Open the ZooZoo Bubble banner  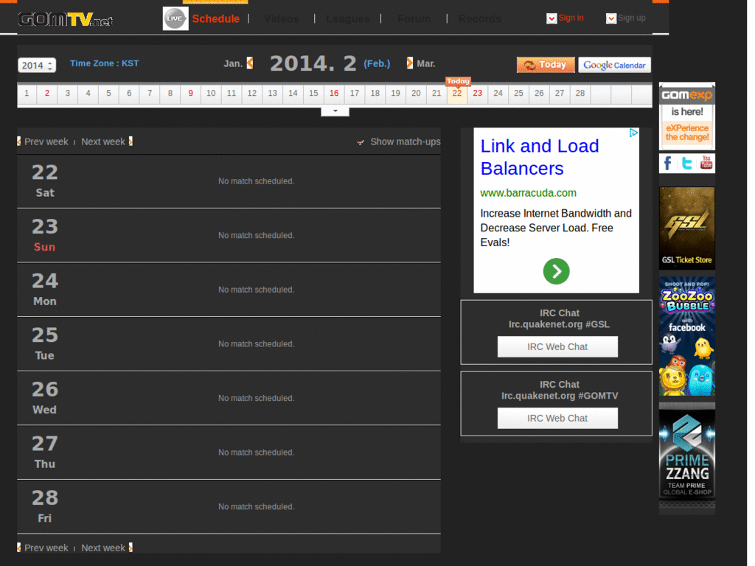tap(686, 336)
